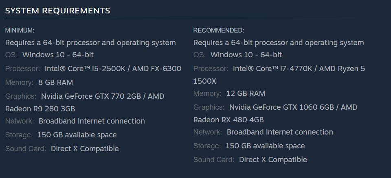Click the recommended i7-4770K processor text
The height and width of the screenshot is (178, 391).
299,68
